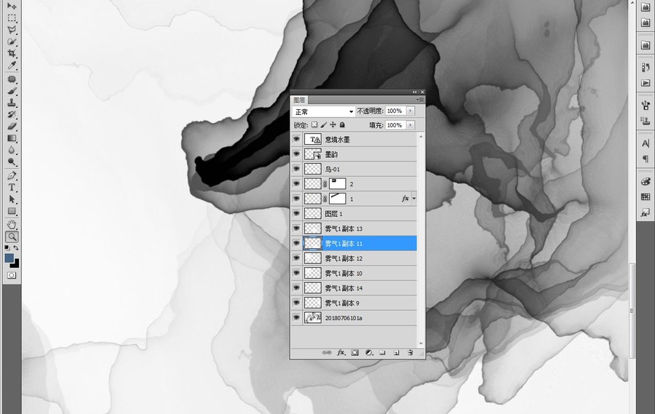Screen dimensions: 655x414
Task: Open the 填充 fill slider arrow
Action: click(x=410, y=125)
